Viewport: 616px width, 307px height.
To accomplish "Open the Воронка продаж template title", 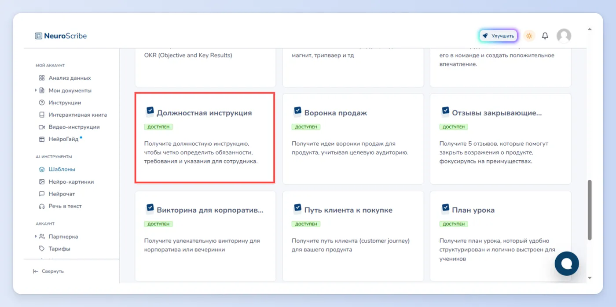I will click(335, 113).
